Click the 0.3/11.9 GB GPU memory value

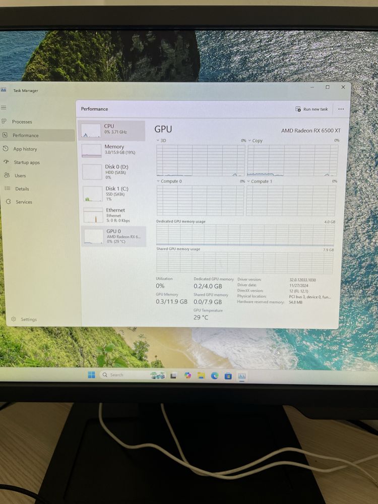point(171,301)
